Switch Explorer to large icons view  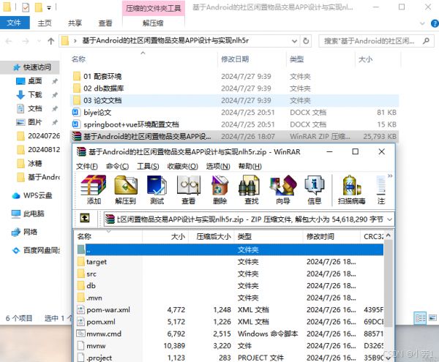pyautogui.click(x=432, y=318)
